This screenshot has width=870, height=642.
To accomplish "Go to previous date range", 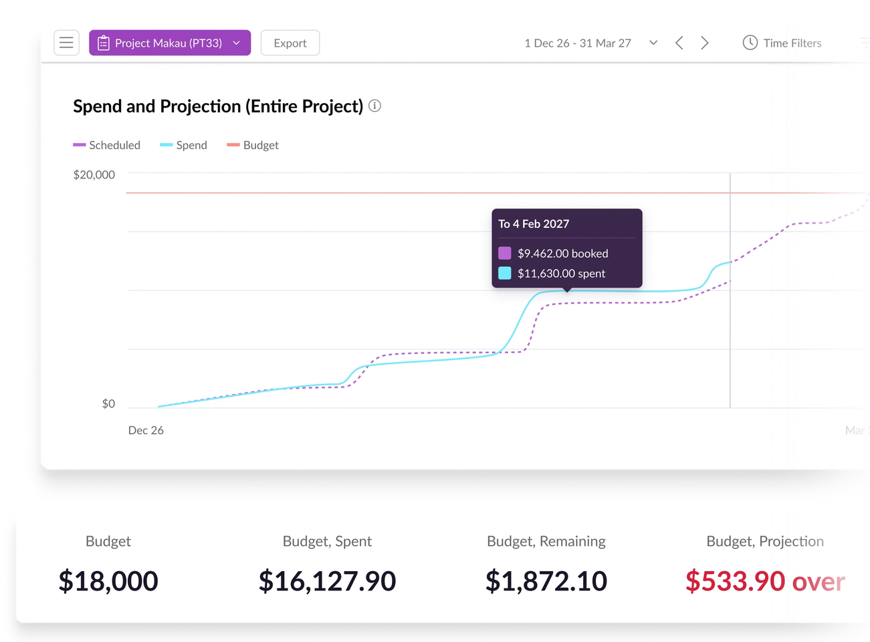I will point(679,43).
